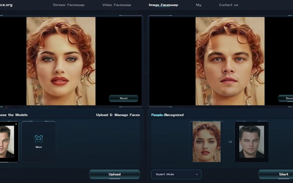Screen dimensions: 293x183
Task: Select the Image Faceswap tab
Action: pos(163,5)
